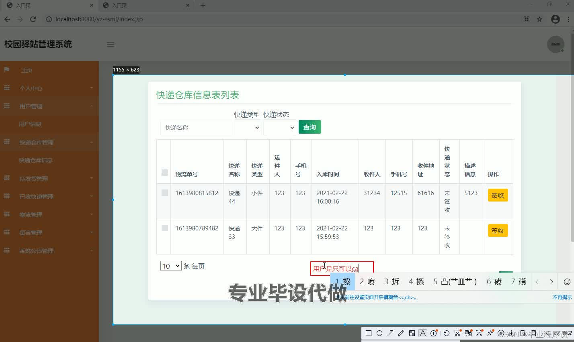Click the browser address bar URL

point(99,19)
